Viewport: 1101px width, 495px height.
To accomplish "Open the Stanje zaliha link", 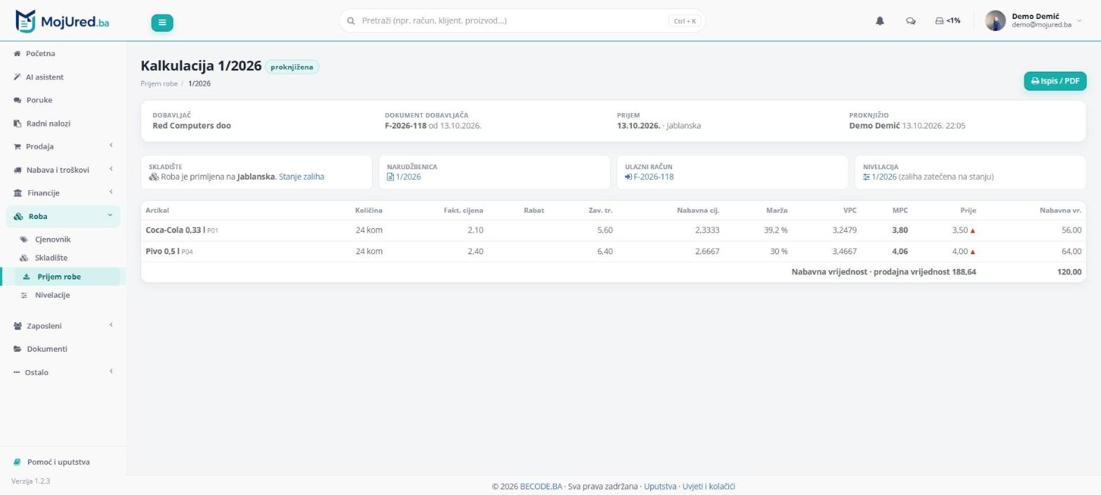I will point(301,177).
